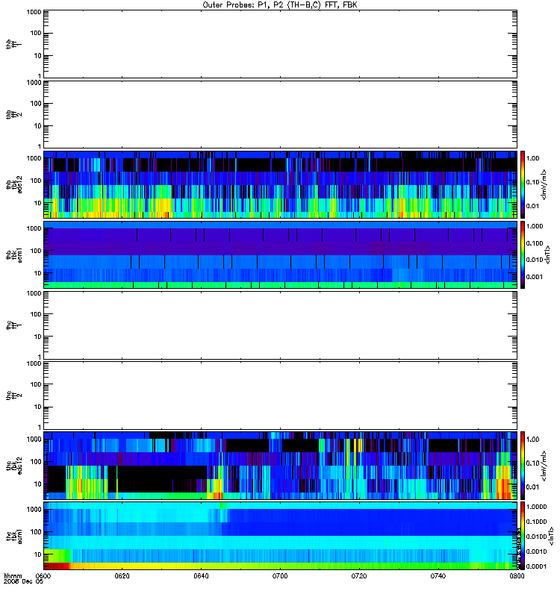Click the 'thb fbk edc12' panel axis label

[x=13, y=184]
